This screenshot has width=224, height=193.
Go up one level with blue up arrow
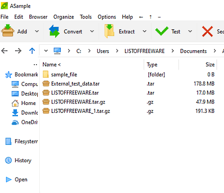32,51
